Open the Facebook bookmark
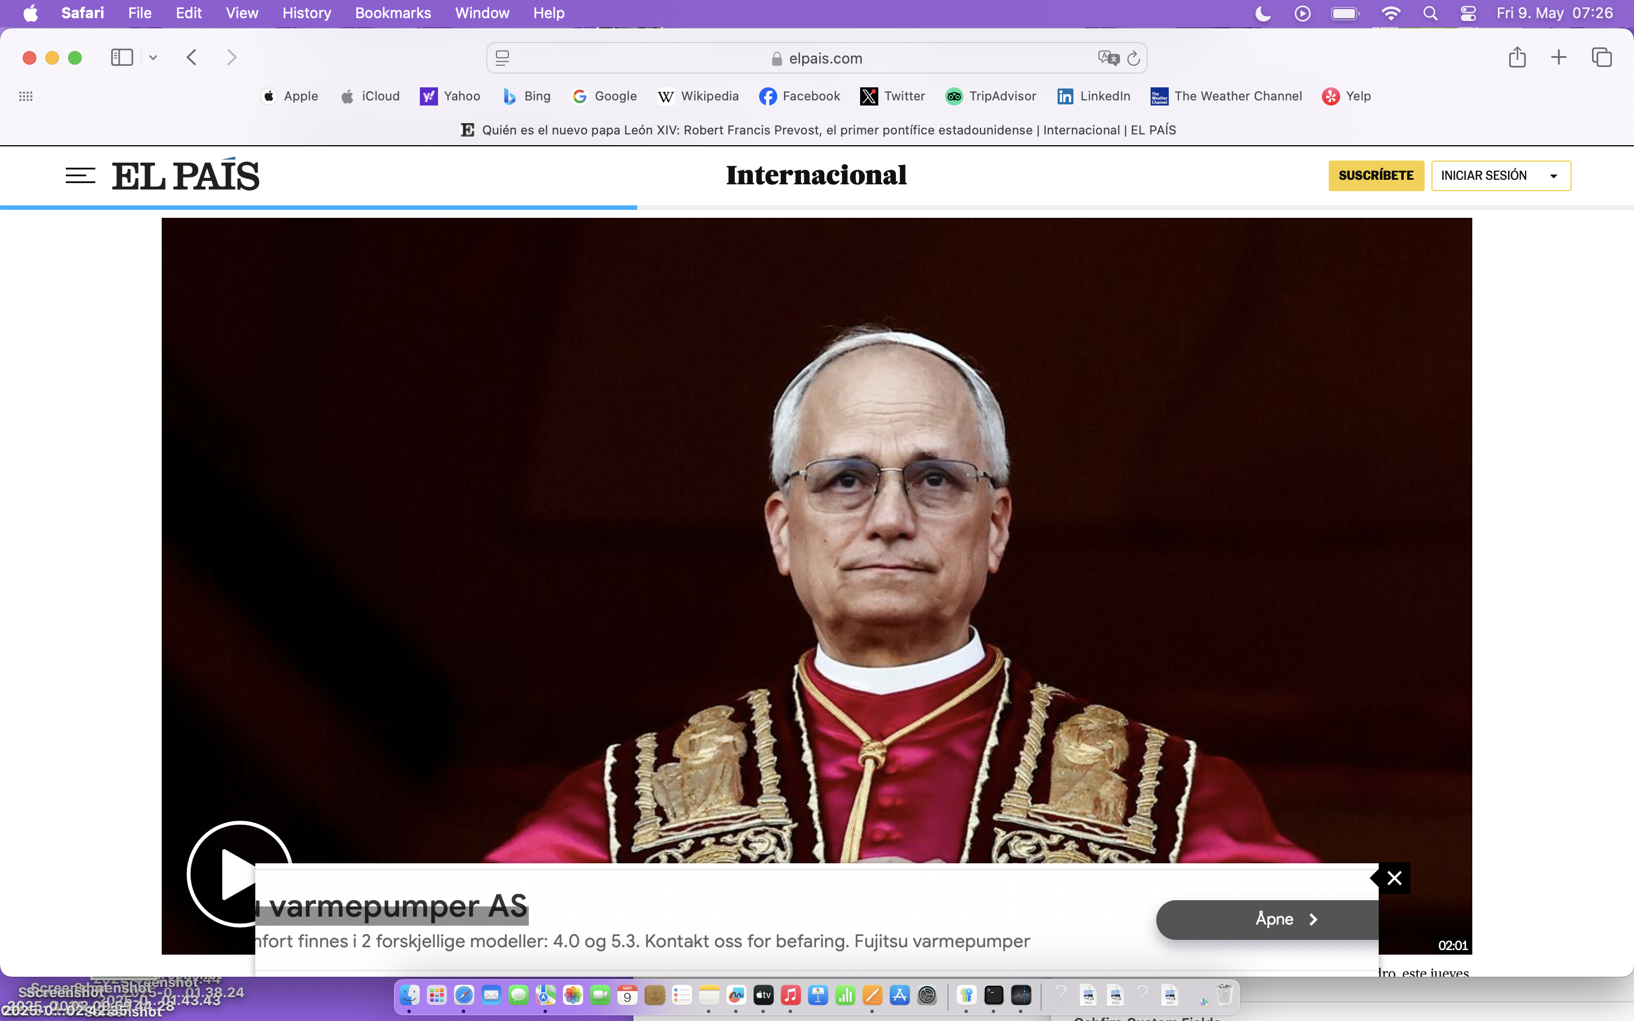Viewport: 1634px width, 1021px height. (x=799, y=96)
